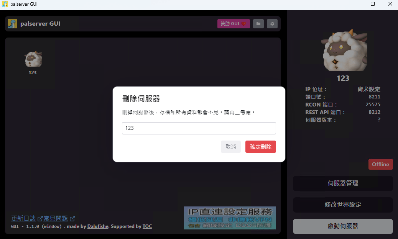Screen dimensions: 398x239
Task: Cancel the dialog with 取消
Action: (x=231, y=147)
